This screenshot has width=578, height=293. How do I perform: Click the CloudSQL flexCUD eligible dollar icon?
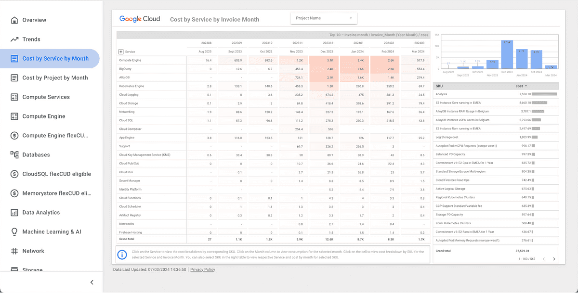coord(14,174)
